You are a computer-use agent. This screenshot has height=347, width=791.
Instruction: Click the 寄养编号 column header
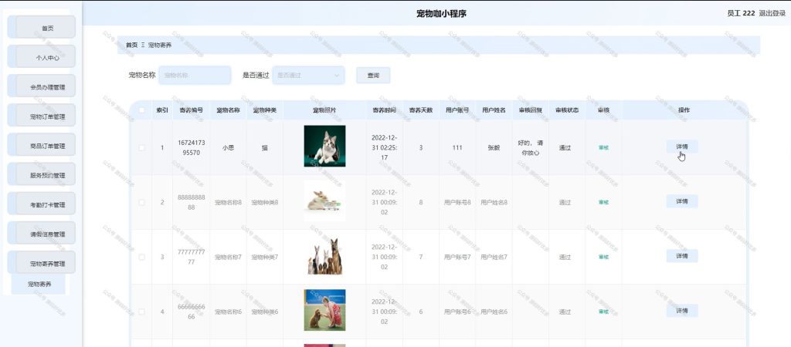click(x=192, y=109)
